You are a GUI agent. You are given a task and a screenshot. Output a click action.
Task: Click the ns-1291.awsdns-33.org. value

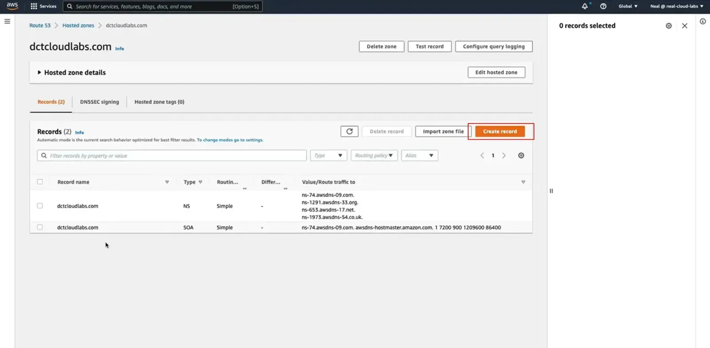(x=330, y=202)
